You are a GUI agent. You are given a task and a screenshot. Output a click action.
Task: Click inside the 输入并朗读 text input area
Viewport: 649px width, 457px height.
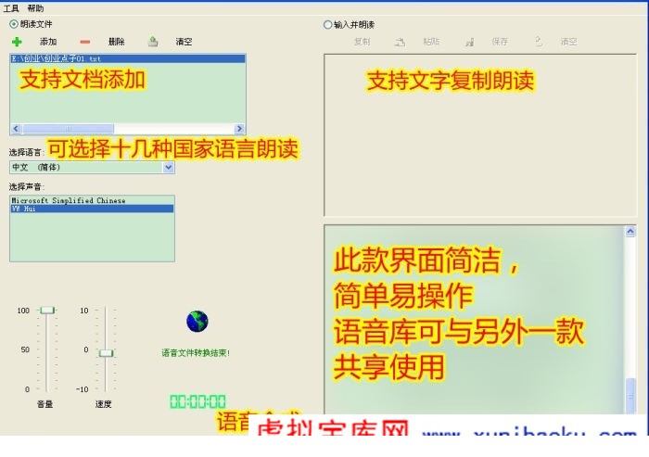click(x=480, y=135)
